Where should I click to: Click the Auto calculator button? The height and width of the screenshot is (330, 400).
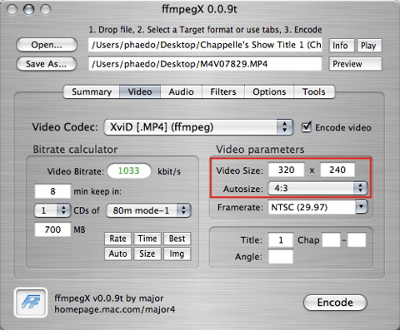(117, 254)
